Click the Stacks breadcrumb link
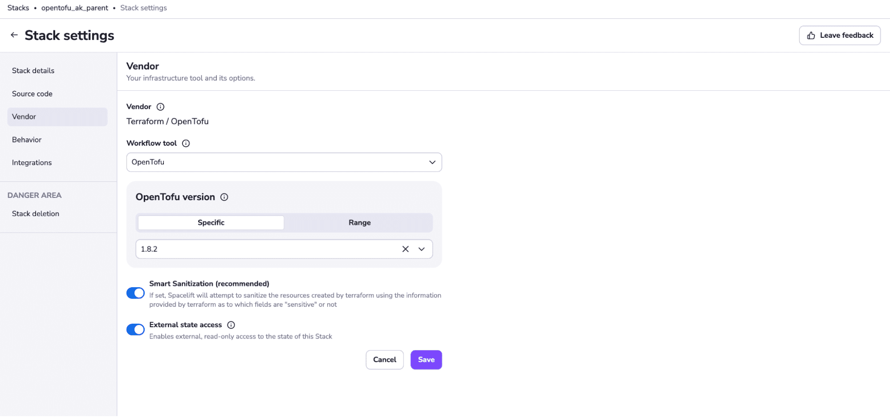The image size is (890, 417). pyautogui.click(x=18, y=8)
